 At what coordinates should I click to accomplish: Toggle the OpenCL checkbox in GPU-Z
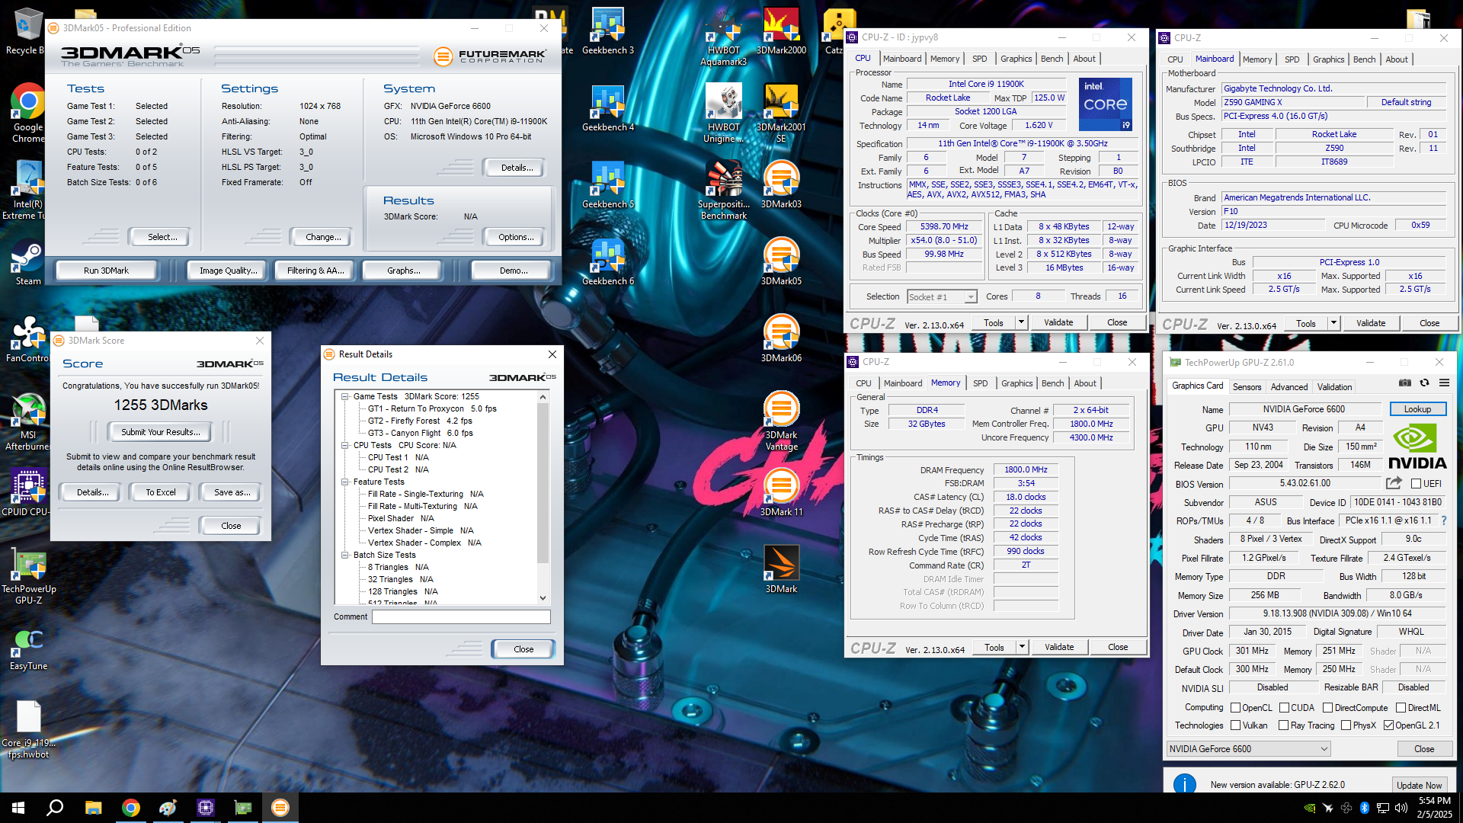coord(1236,708)
